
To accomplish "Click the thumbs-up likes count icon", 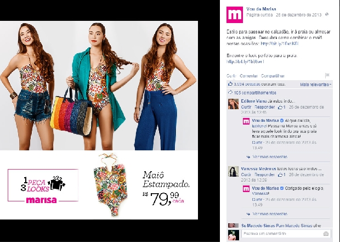I will click(x=230, y=84).
